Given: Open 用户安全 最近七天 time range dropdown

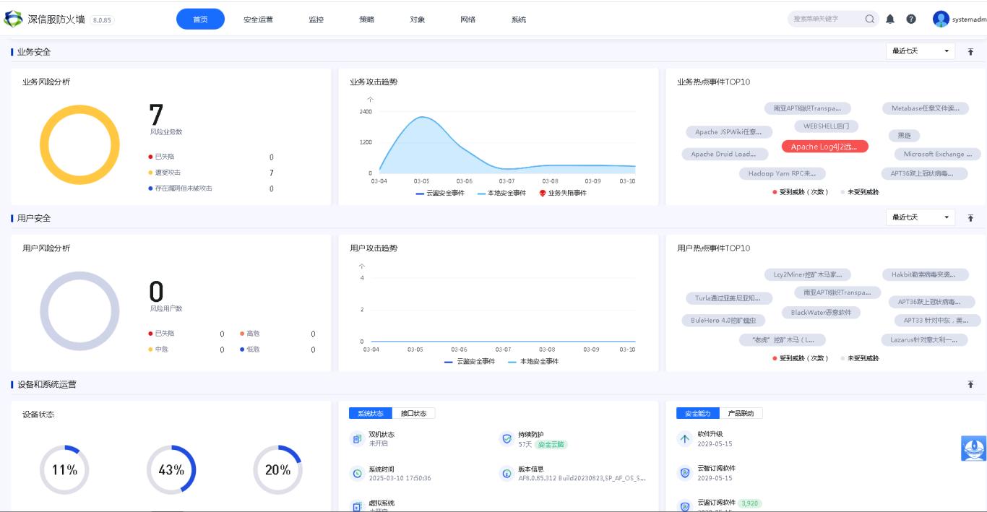Looking at the screenshot, I should (x=921, y=217).
